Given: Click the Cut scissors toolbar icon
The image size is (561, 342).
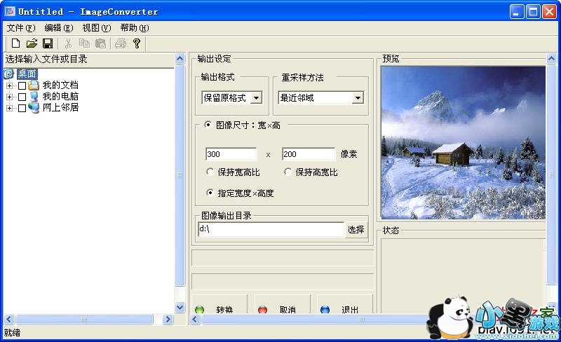Looking at the screenshot, I should tap(68, 43).
